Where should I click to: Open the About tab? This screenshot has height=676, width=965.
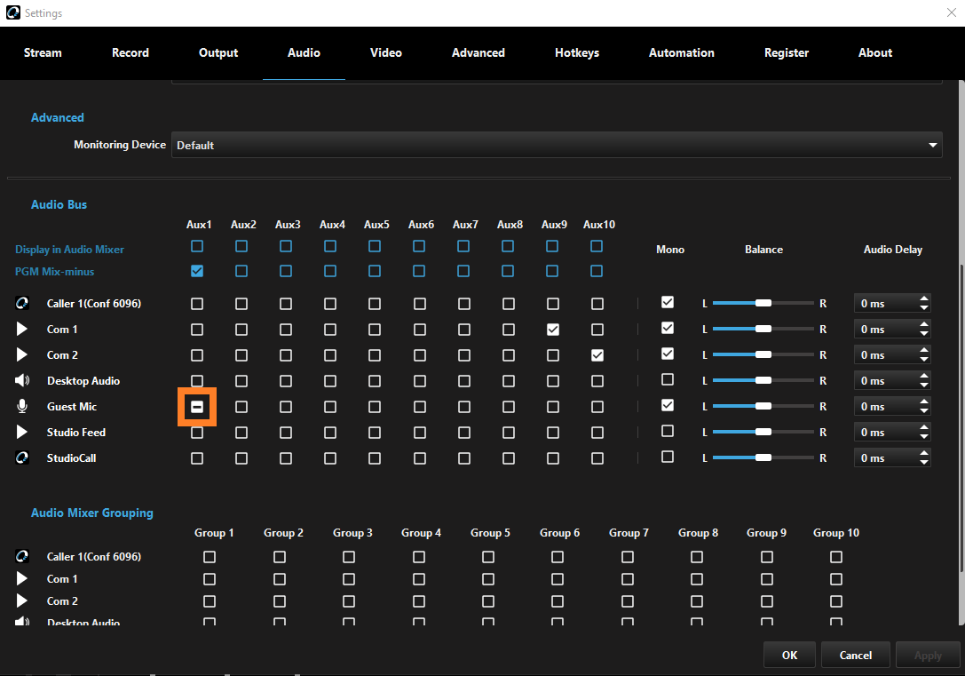click(875, 53)
